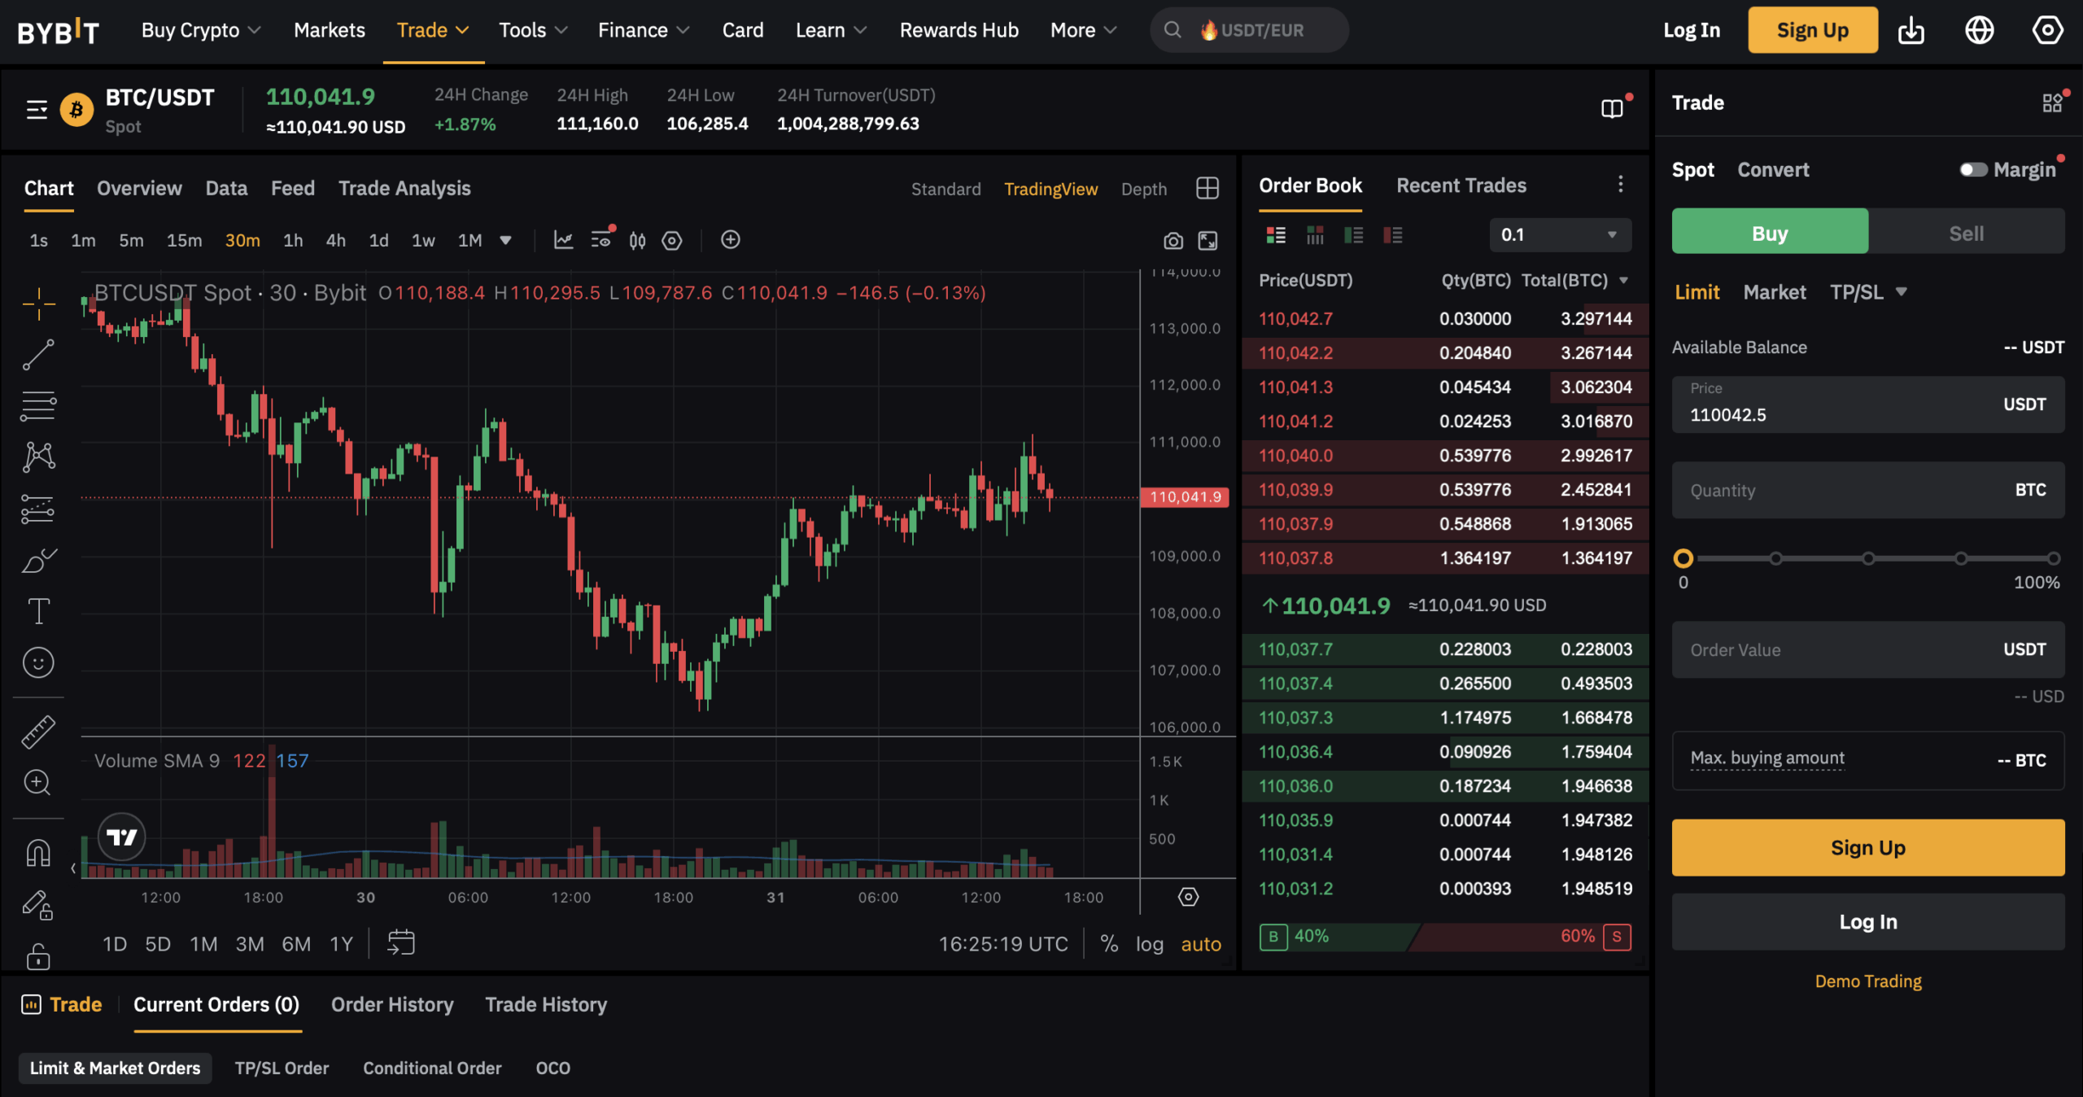
Task: Toggle log scale on chart
Action: pos(1149,944)
